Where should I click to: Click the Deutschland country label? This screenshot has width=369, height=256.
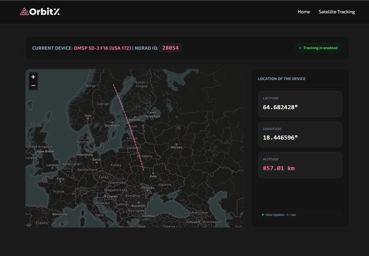point(87,170)
